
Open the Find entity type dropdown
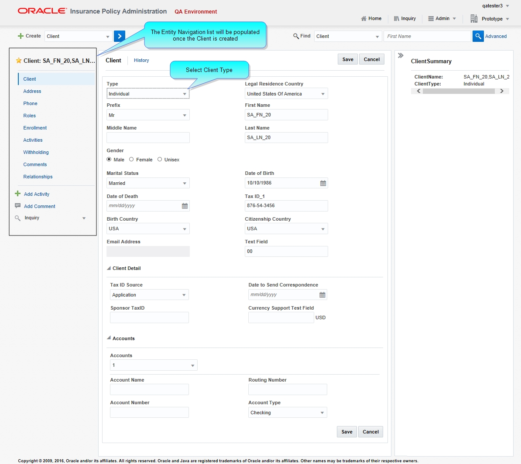348,36
